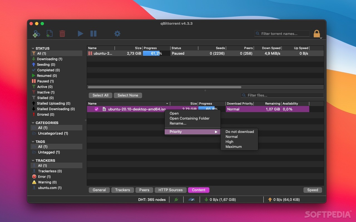Switch to the Trackers tab
The width and height of the screenshot is (356, 222).
[x=123, y=190]
